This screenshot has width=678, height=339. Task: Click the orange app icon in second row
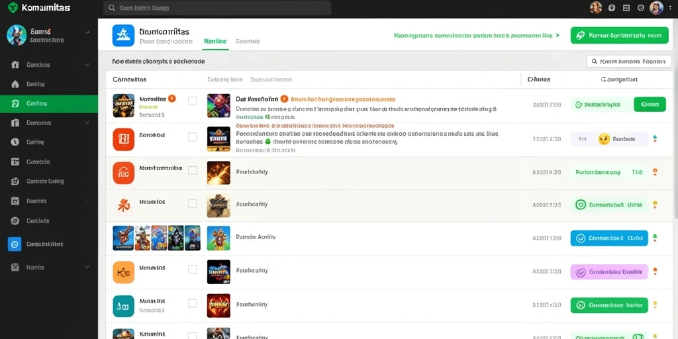124,139
